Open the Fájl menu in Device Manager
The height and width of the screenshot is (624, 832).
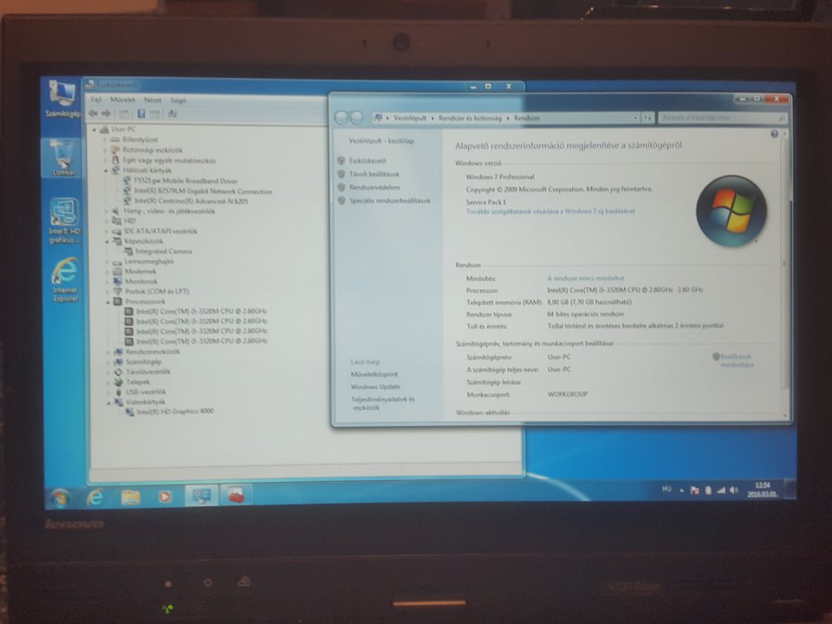pos(95,100)
